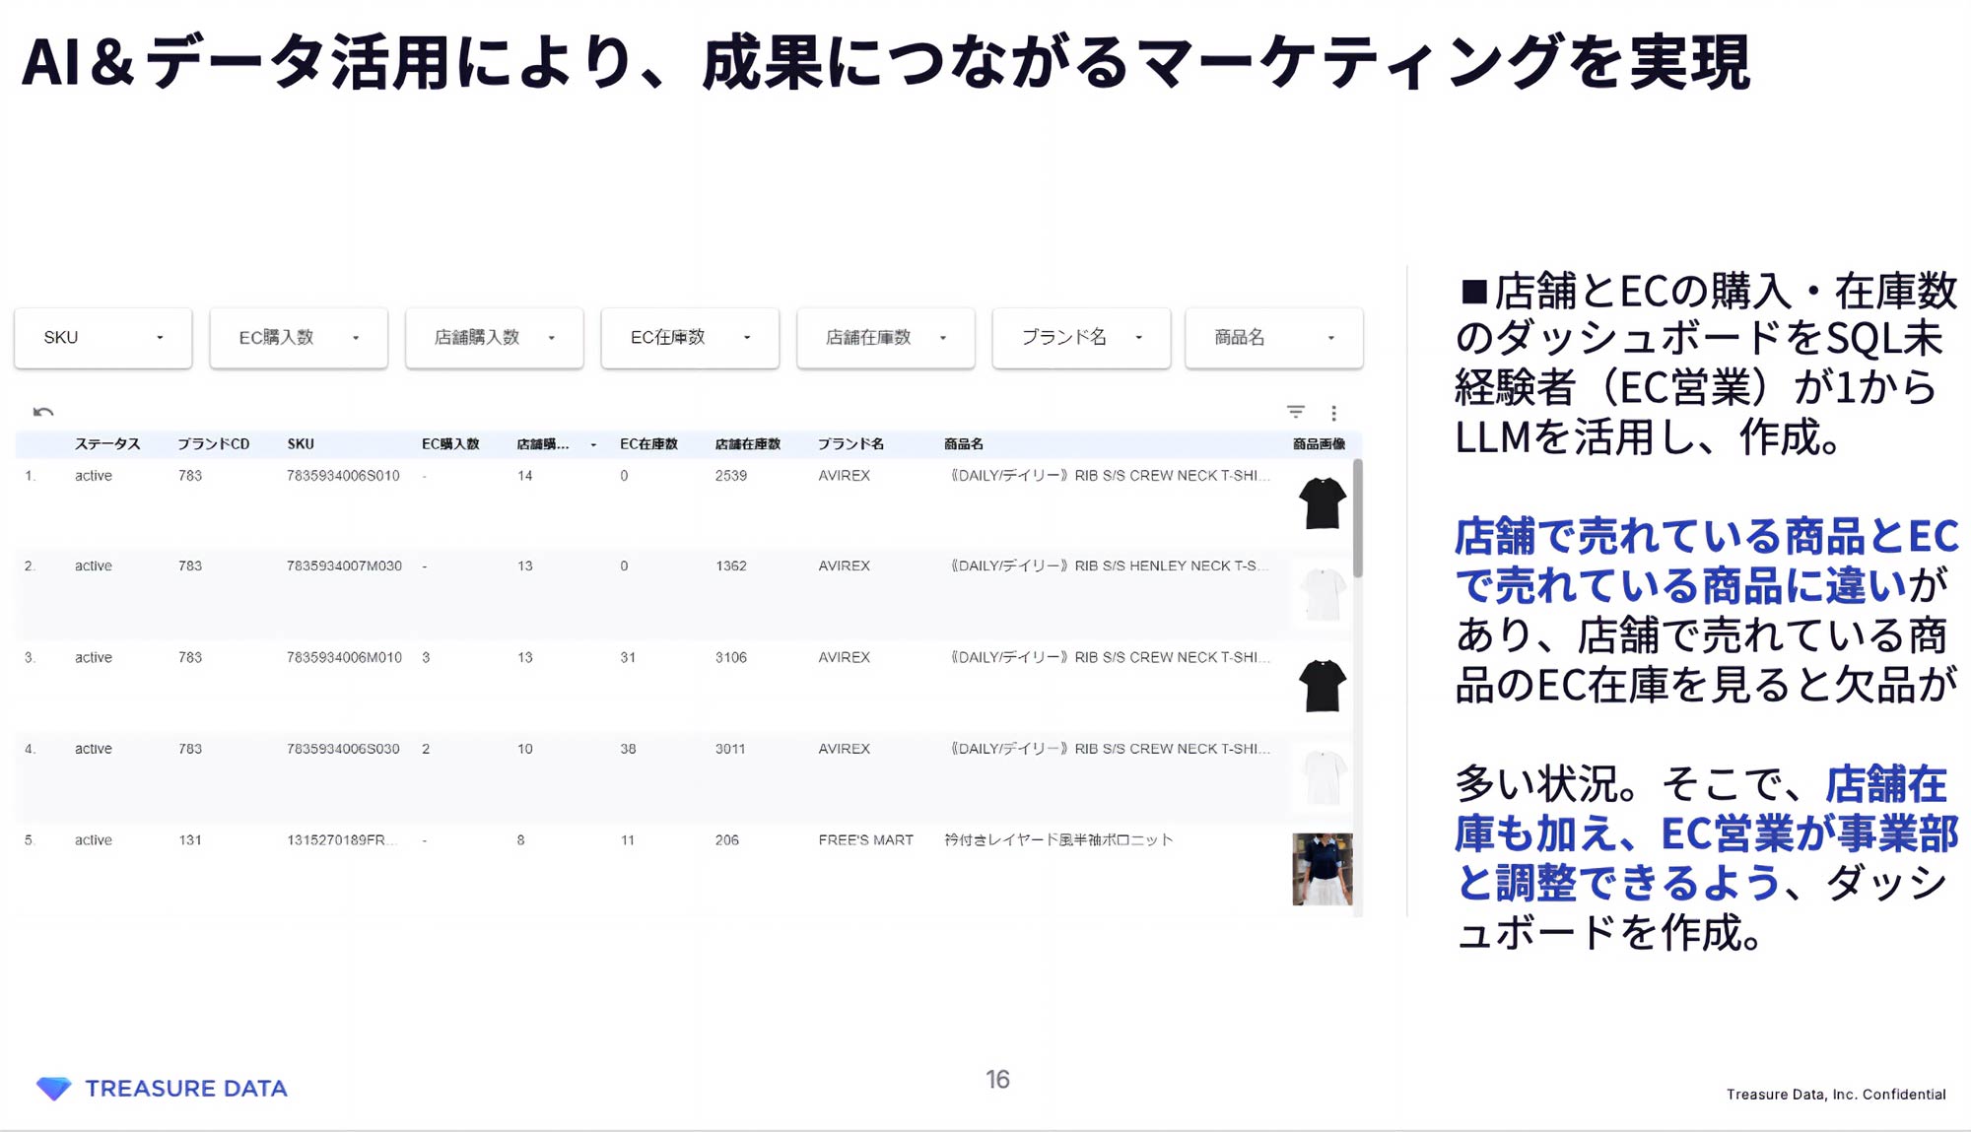Screen dimensions: 1971x1132
Task: Select the EC購入数 filter control
Action: [x=297, y=337]
